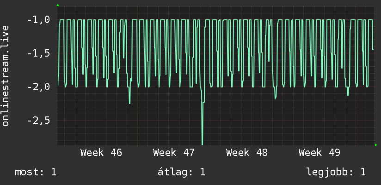Image resolution: width=381 pixels, height=185 pixels.
Task: Click the 'Week 48' x-axis label
Action: coord(247,153)
